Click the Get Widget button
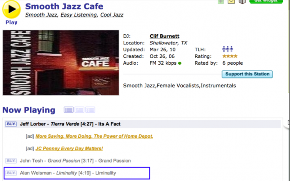The width and height of the screenshot is (290, 181). click(x=266, y=1)
